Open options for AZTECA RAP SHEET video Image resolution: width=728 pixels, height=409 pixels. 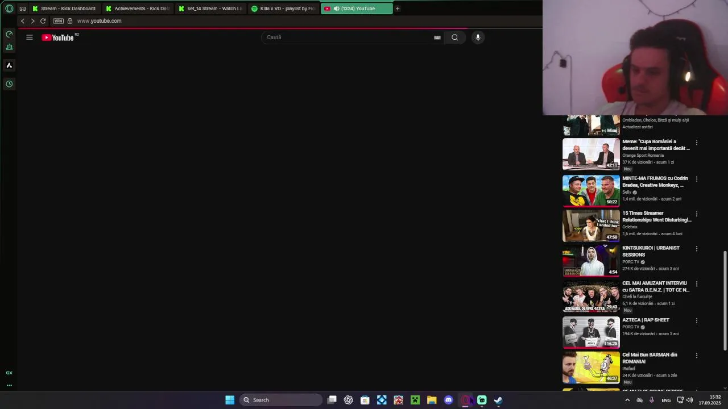click(697, 321)
